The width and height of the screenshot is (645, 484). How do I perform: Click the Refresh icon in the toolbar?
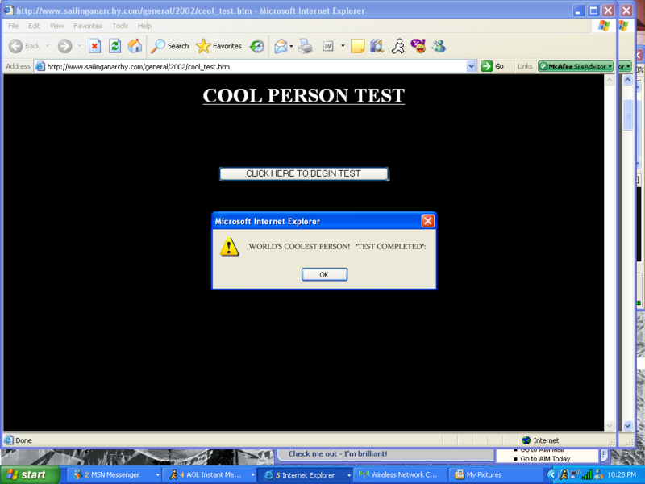click(115, 46)
